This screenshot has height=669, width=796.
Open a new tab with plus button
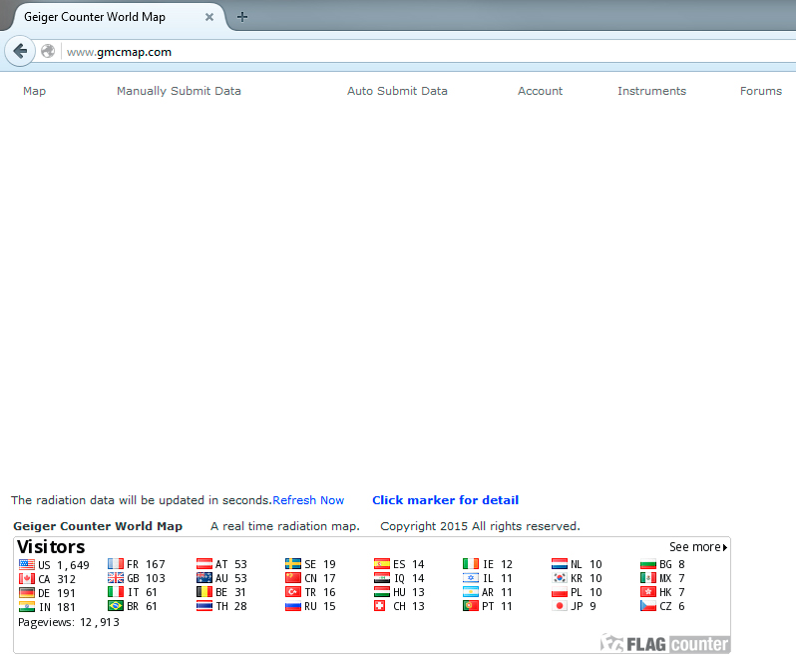tap(242, 17)
